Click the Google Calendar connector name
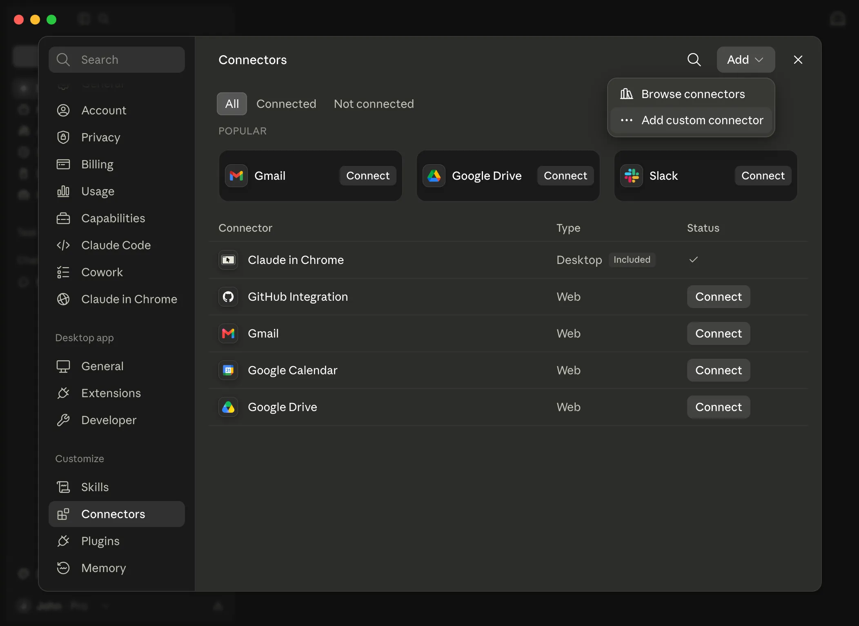 pos(292,370)
